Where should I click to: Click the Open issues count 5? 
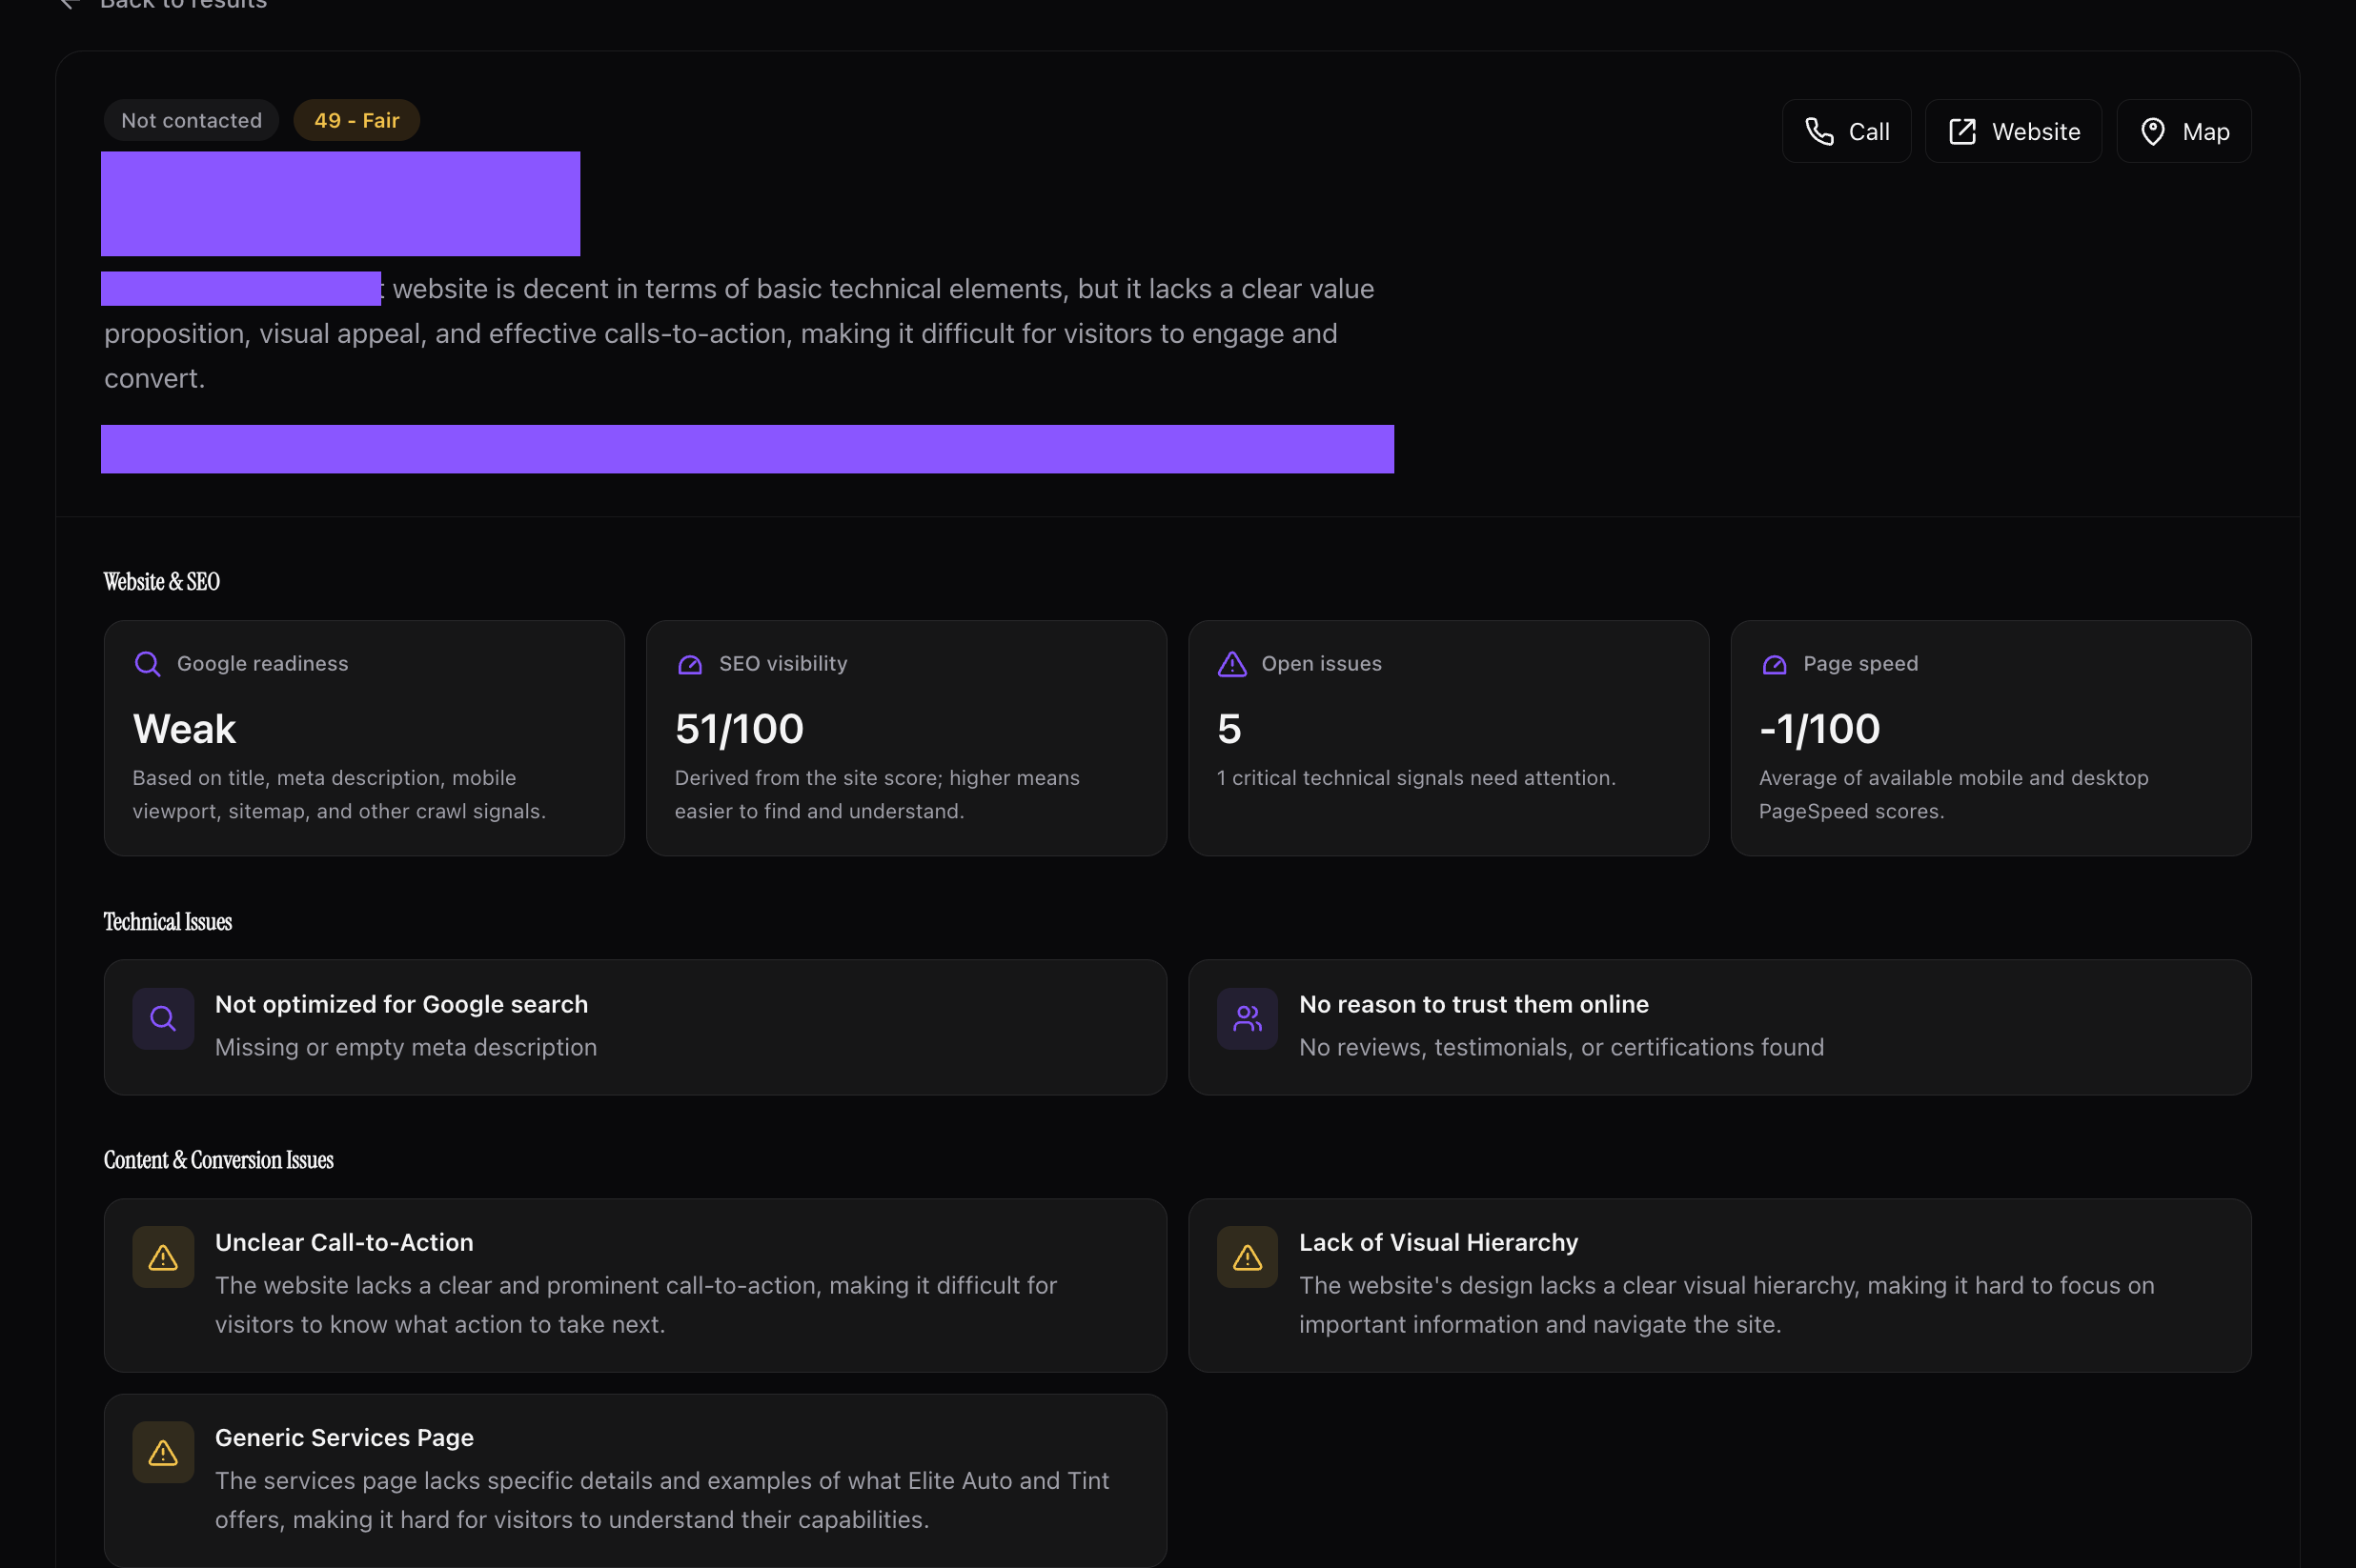click(1229, 729)
